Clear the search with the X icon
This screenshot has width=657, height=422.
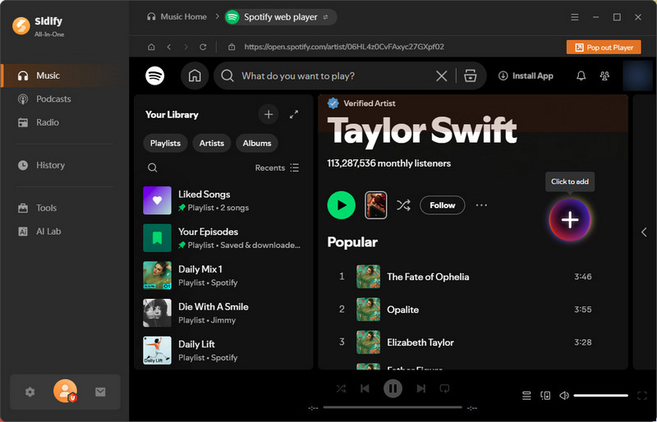442,76
